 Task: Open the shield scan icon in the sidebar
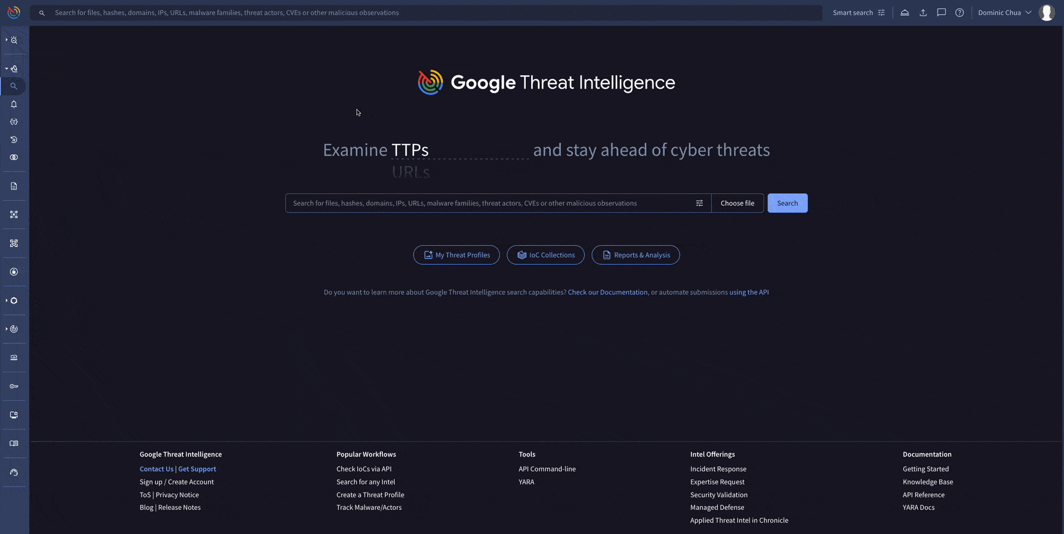(x=14, y=244)
